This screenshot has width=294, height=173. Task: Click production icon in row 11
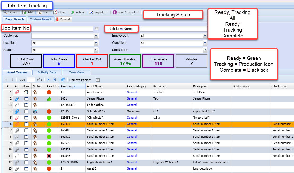click(49, 156)
